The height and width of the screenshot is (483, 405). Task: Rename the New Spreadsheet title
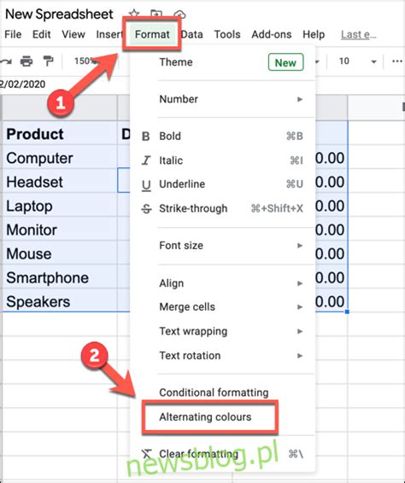tap(59, 15)
